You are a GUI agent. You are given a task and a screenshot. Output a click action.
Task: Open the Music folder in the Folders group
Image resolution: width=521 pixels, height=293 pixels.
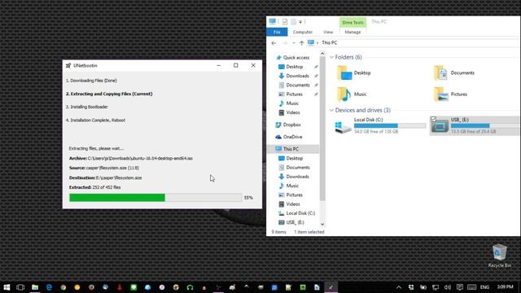[352, 94]
